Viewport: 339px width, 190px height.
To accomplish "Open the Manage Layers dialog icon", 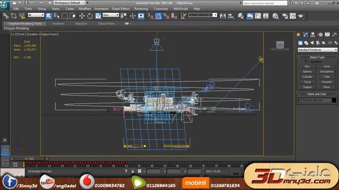I will point(240,16).
